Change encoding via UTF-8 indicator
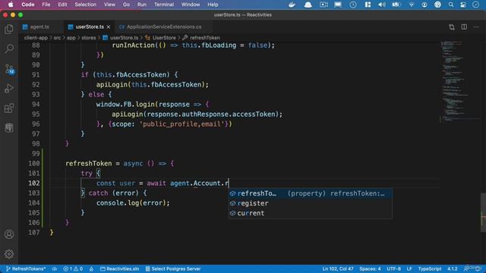 coord(393,268)
